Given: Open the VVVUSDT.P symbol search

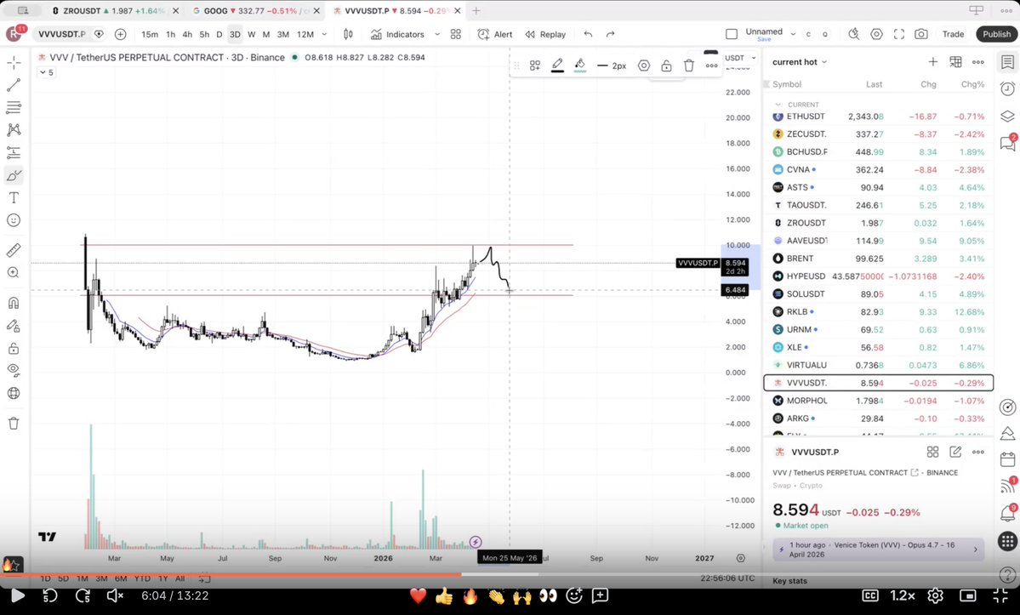Looking at the screenshot, I should pos(61,34).
